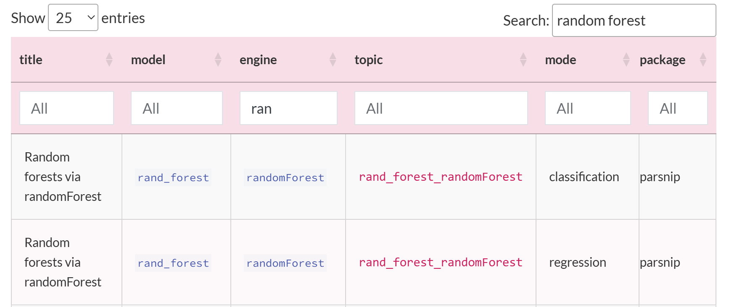The height and width of the screenshot is (307, 729).
Task: Click sort arrows for mode column
Action: click(x=626, y=60)
